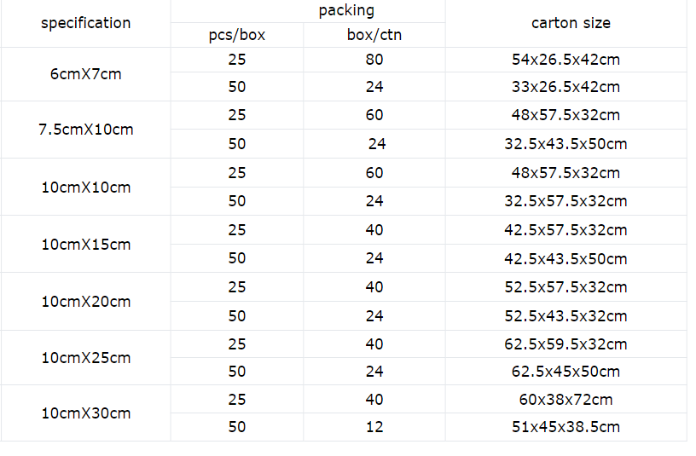696x456 pixels.
Task: Select the 10cmX30cm specification cell
Action: pos(86,413)
